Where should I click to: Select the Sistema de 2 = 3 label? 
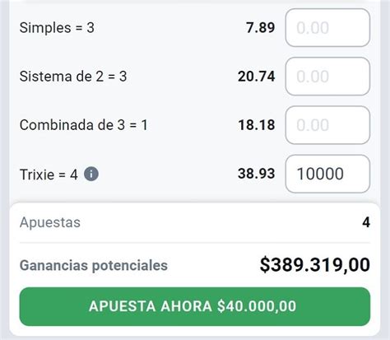tap(73, 77)
